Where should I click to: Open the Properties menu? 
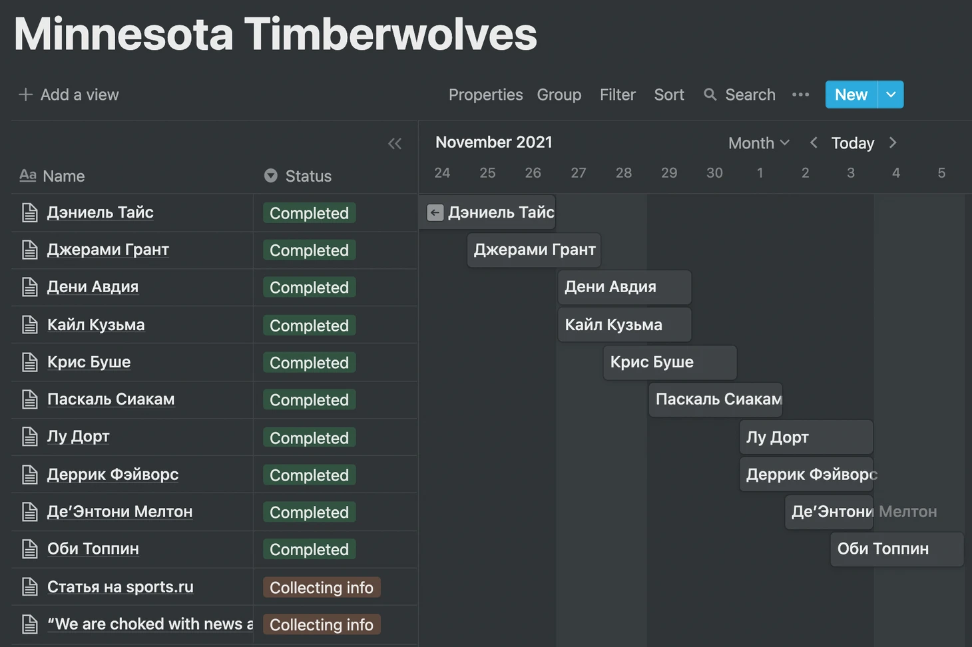[x=485, y=95]
